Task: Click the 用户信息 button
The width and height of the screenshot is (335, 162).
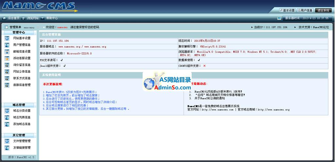Action: [x=305, y=10]
